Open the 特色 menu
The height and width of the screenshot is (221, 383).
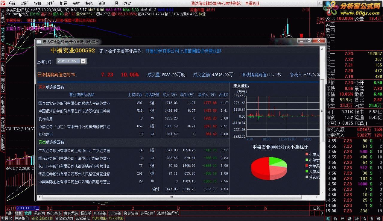[89, 4]
